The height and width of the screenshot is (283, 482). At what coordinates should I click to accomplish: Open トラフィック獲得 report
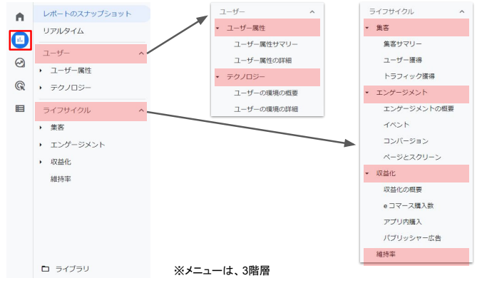(409, 76)
